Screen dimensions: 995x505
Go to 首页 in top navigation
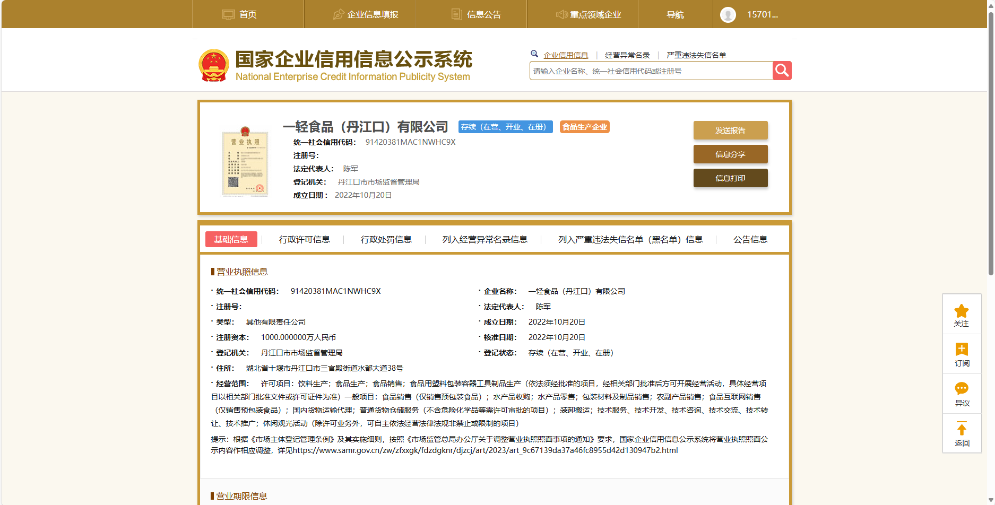coord(240,14)
